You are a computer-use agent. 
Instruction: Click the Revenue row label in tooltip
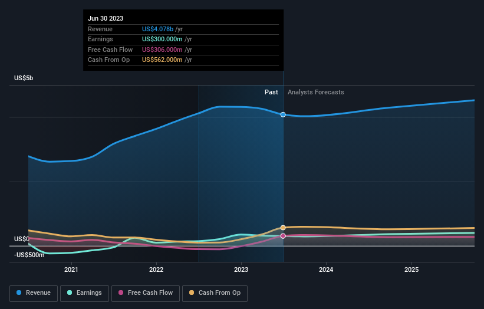pos(100,29)
